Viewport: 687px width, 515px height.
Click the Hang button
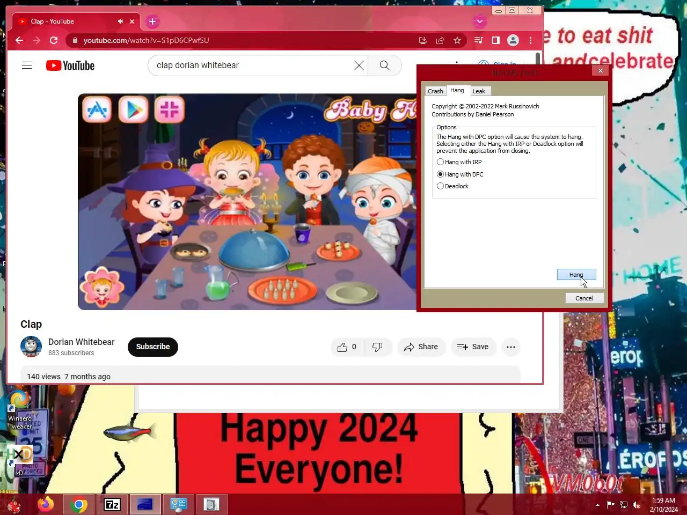(x=576, y=275)
